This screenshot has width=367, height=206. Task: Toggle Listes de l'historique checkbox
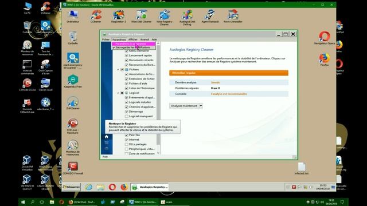(x=127, y=88)
